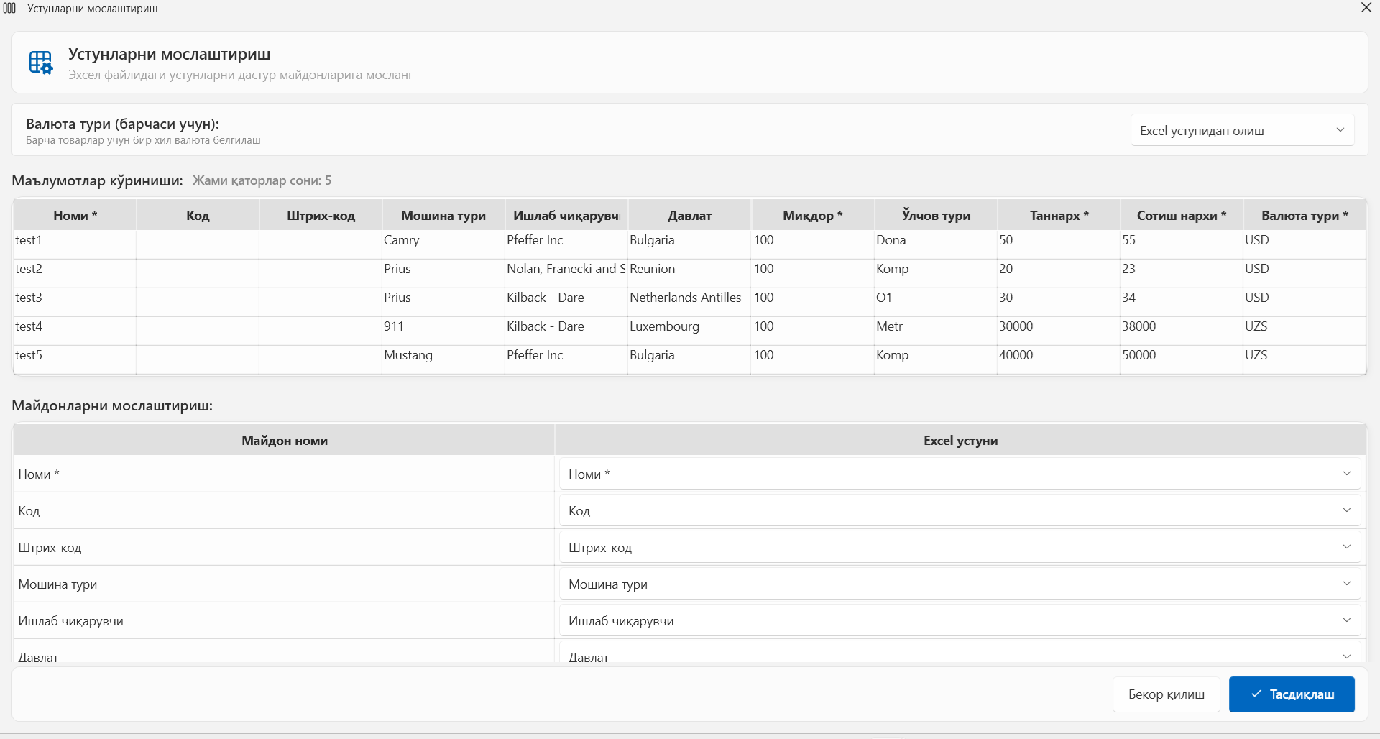
Task: Close the Устунларни мослаштириш window
Action: pyautogui.click(x=1366, y=8)
